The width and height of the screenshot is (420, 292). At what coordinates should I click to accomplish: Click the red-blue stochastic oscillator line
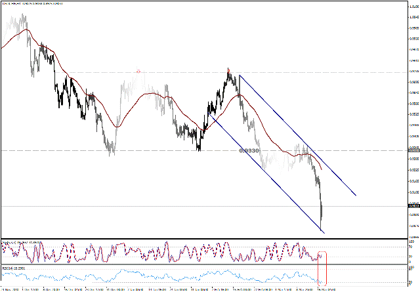click(164, 253)
